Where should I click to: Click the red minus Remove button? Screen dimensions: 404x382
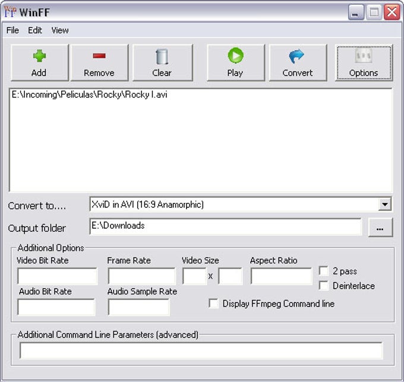[x=99, y=62]
